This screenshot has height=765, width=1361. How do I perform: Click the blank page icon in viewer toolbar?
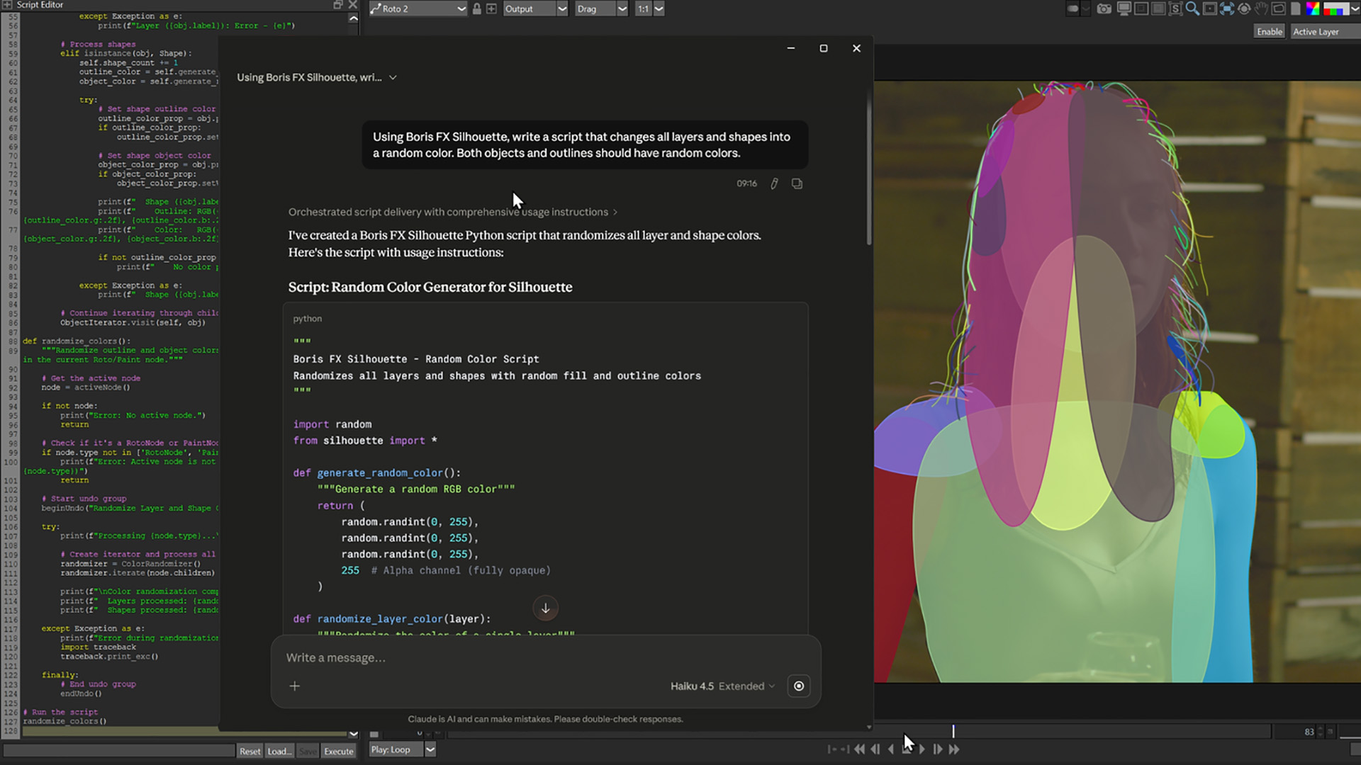(x=1296, y=9)
